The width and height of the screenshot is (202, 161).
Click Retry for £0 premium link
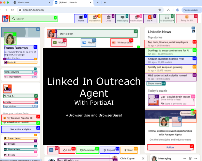pyautogui.click(x=187, y=19)
